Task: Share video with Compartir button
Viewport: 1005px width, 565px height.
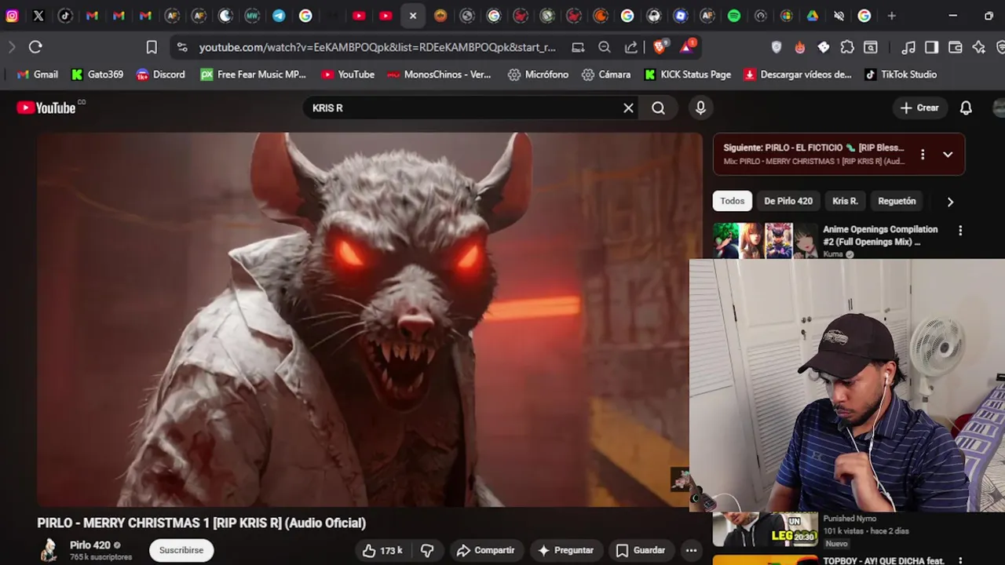Action: coord(486,550)
